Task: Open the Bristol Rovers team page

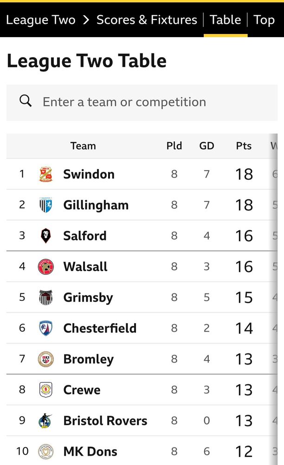Action: (105, 420)
